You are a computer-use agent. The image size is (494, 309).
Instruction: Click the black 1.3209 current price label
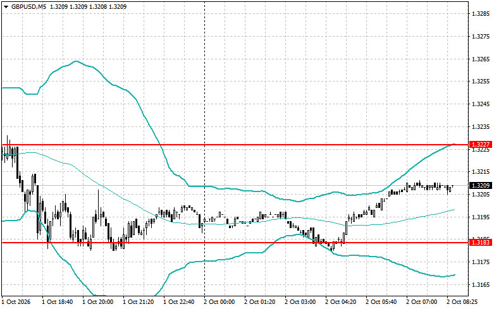480,185
